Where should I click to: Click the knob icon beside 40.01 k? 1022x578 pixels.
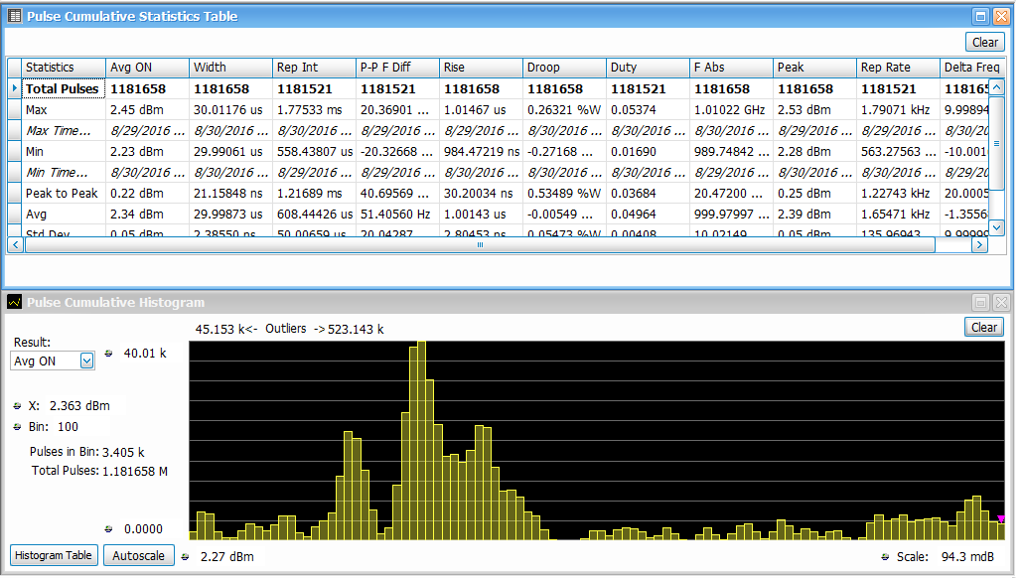pos(108,353)
